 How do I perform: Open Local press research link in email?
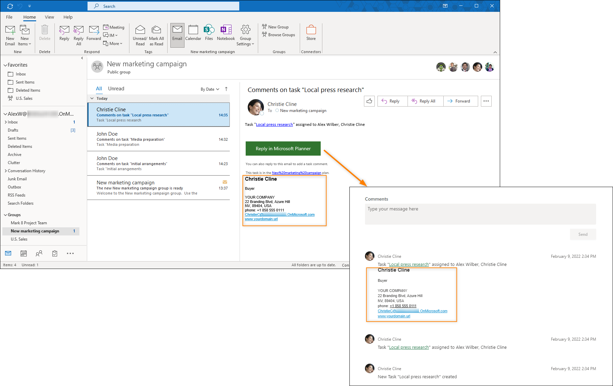click(274, 124)
